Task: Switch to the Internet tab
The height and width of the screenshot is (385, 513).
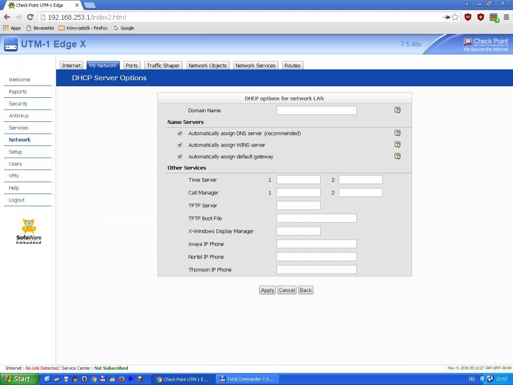Action: [71, 65]
